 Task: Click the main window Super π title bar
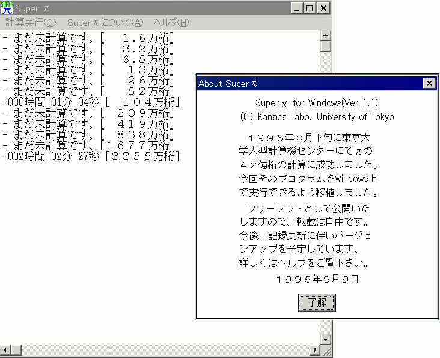click(165, 8)
